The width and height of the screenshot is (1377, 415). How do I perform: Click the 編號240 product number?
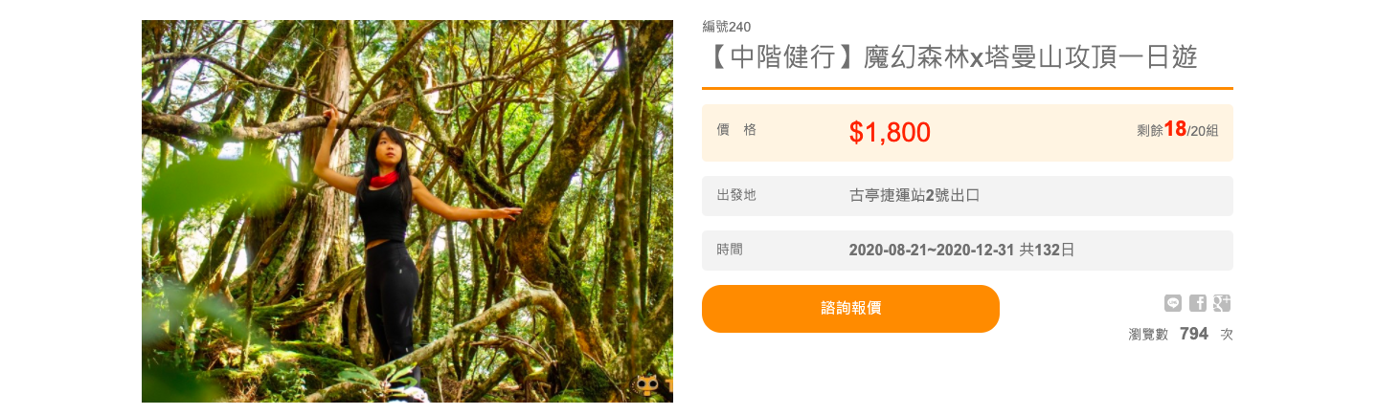coord(727,26)
